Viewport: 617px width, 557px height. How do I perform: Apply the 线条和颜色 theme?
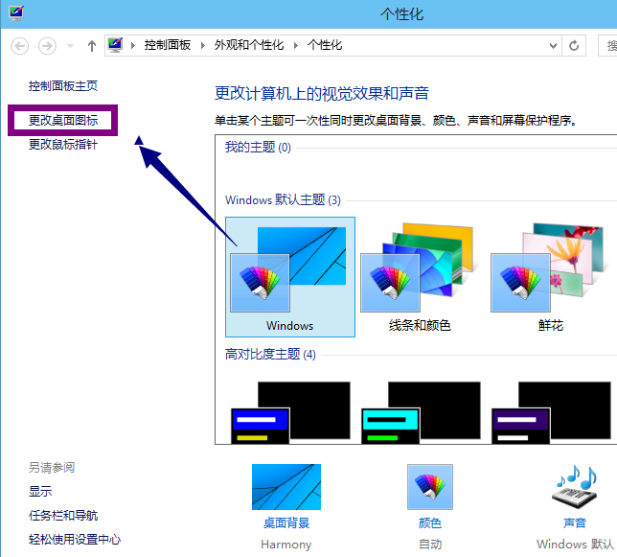[420, 276]
